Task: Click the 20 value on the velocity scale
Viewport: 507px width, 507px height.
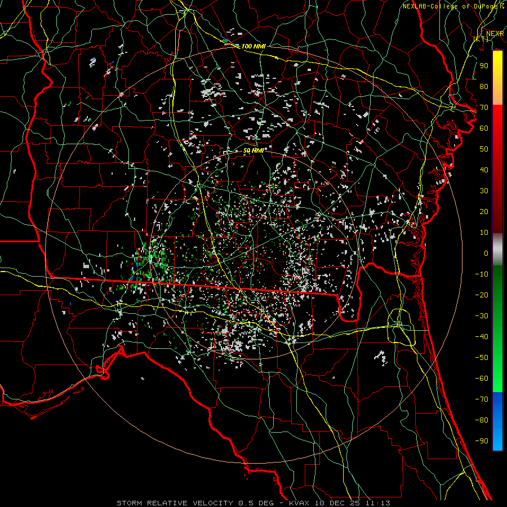Action: (x=484, y=211)
